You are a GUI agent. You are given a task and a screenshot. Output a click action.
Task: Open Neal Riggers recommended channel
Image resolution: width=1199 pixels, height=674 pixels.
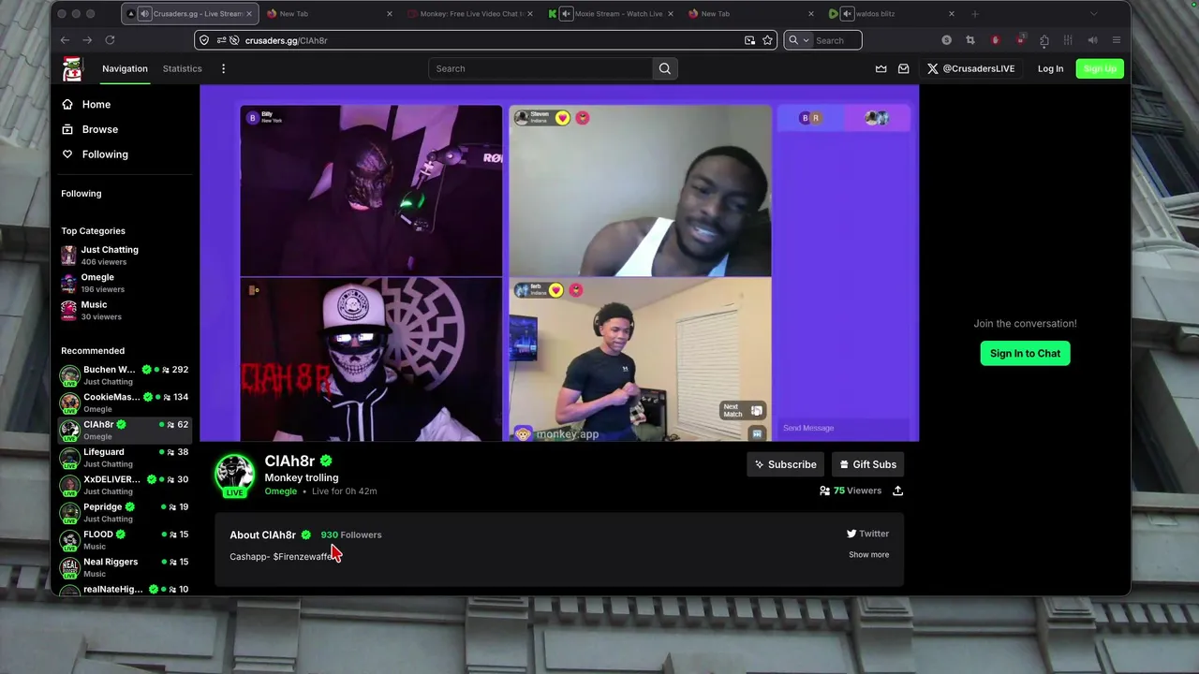pyautogui.click(x=125, y=567)
